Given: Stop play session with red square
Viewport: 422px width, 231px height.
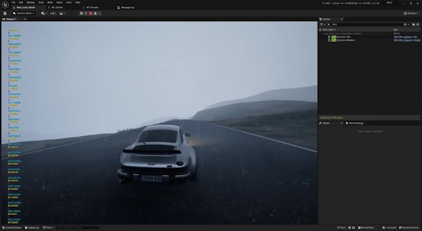Looking at the screenshot, I should (x=91, y=13).
